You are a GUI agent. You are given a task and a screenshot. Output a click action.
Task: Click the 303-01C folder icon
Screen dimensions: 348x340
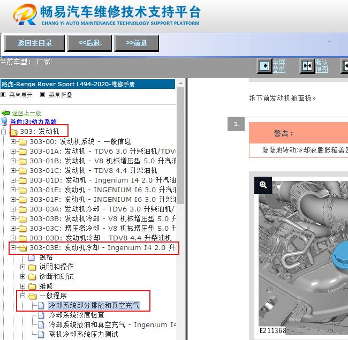[x=22, y=171]
